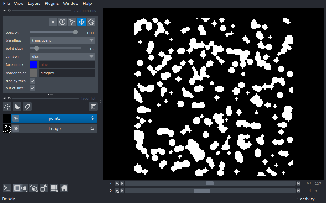Step axis 0 slider forward
Image resolution: width=326 pixels, height=203 pixels.
click(299, 190)
